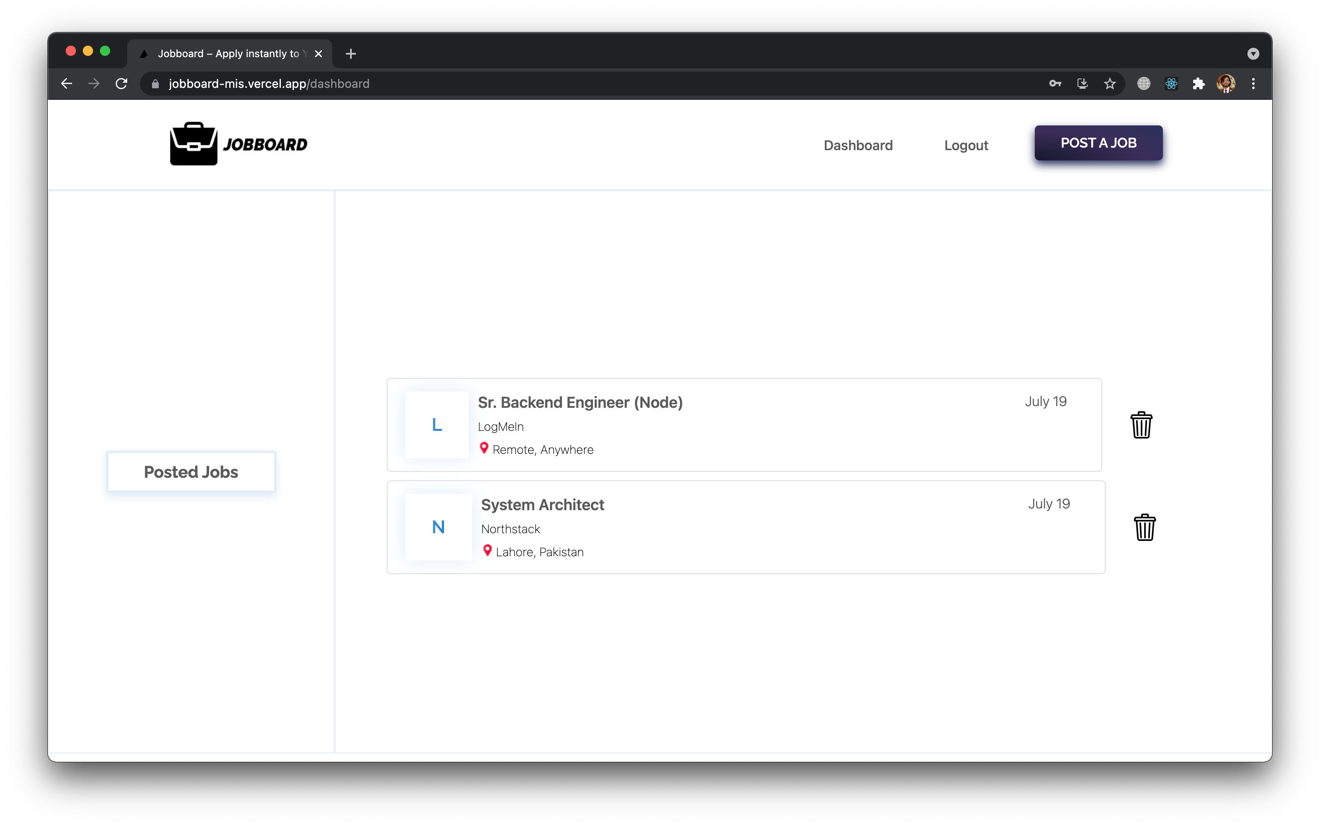
Task: Open Chrome profile avatar
Action: point(1226,84)
